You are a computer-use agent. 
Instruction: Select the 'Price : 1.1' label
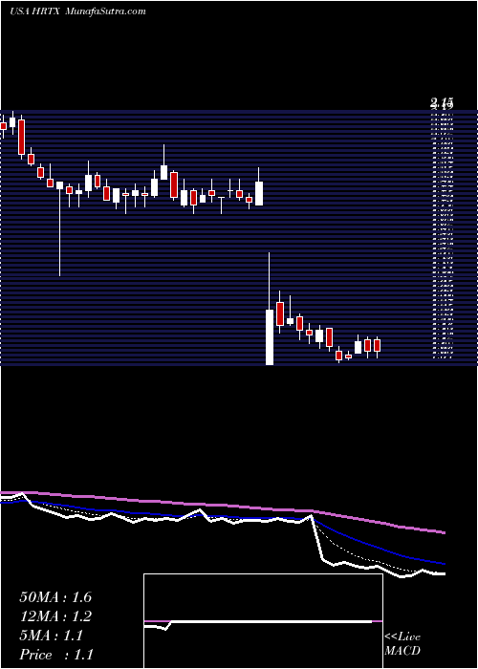click(56, 655)
